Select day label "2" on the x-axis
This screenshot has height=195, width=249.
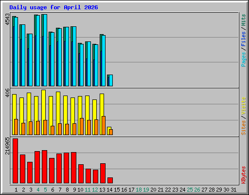23,190
